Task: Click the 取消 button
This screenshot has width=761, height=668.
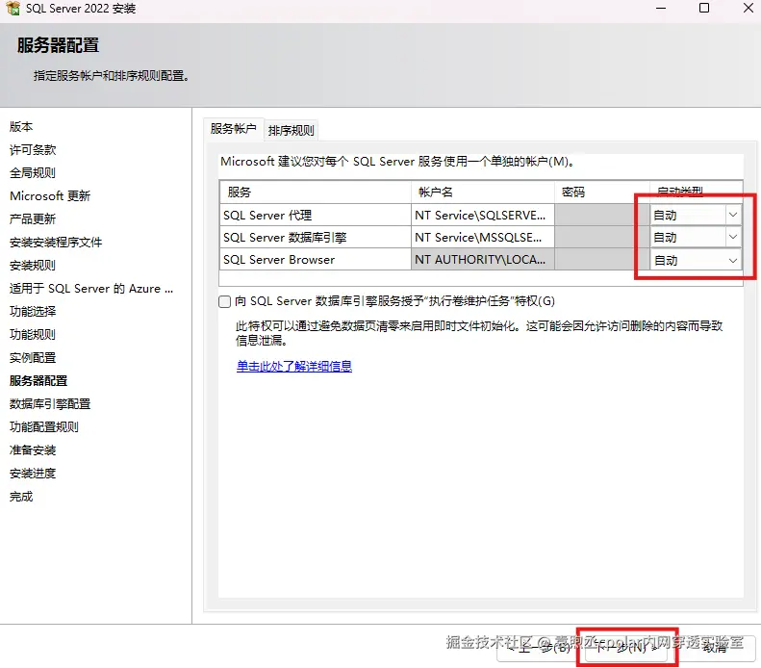Action: click(717, 648)
